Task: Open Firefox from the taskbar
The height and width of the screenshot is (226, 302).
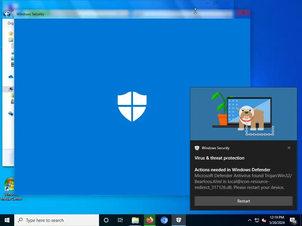Action: (150, 220)
